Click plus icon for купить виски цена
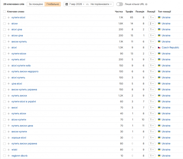Image resolution: width=183 pixels, height=159 pixels. (x=8, y=126)
